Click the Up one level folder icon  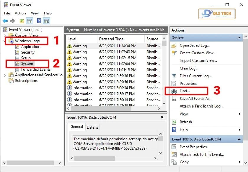point(22,21)
